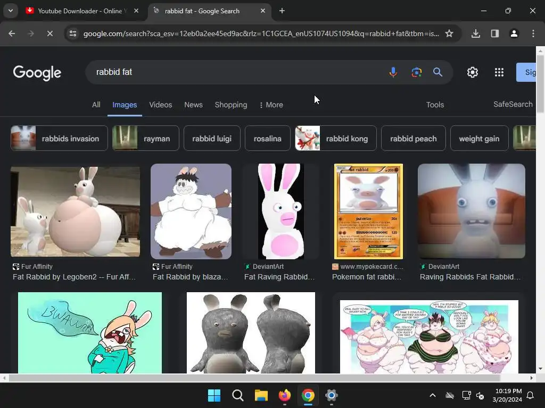The image size is (545, 408).
Task: Switch to News results
Action: (x=193, y=105)
